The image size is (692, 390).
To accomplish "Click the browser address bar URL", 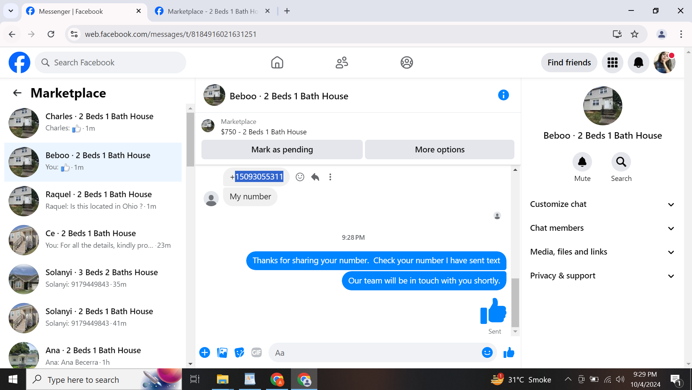I will [x=170, y=34].
